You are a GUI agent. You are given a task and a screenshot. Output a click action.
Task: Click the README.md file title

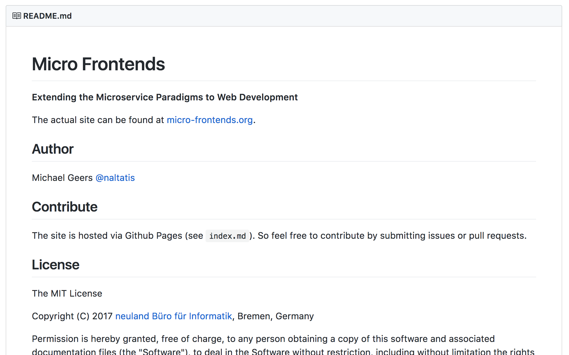[47, 16]
